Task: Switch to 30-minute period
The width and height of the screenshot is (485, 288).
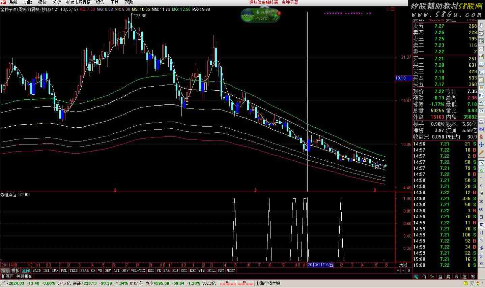Action: click(481, 201)
